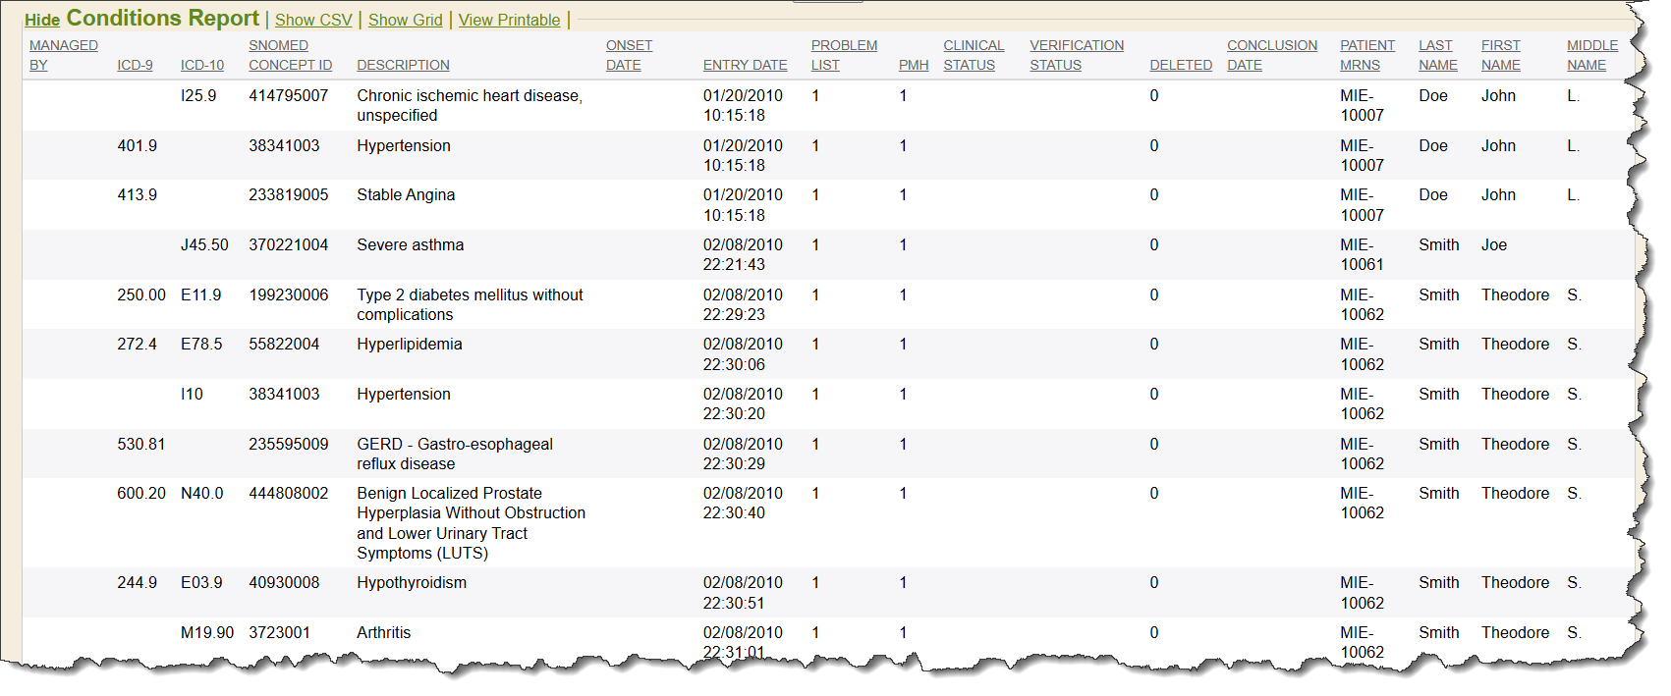Screen dimensions: 1671x696
Task: Sort by Deleted column header
Action: point(1180,66)
